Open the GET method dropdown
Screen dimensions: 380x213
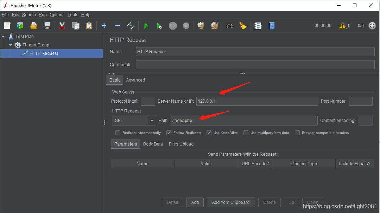[x=152, y=121]
